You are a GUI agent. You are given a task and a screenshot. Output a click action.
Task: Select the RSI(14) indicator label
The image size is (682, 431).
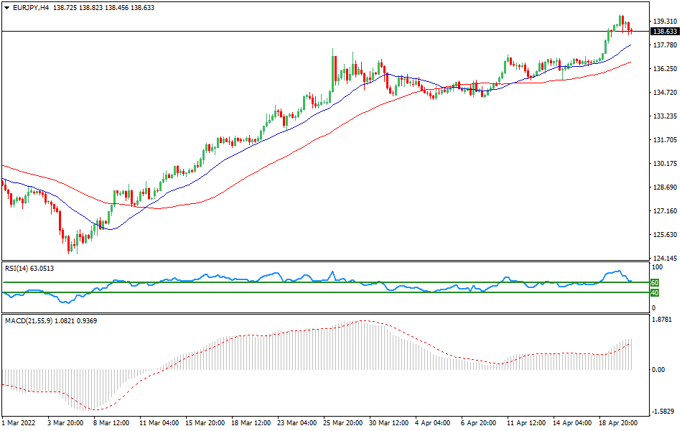tap(19, 268)
